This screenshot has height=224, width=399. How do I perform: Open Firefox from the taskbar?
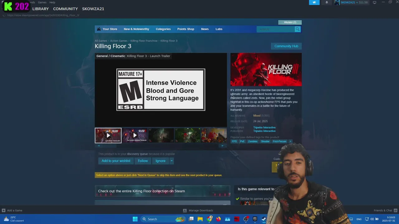click(218, 219)
